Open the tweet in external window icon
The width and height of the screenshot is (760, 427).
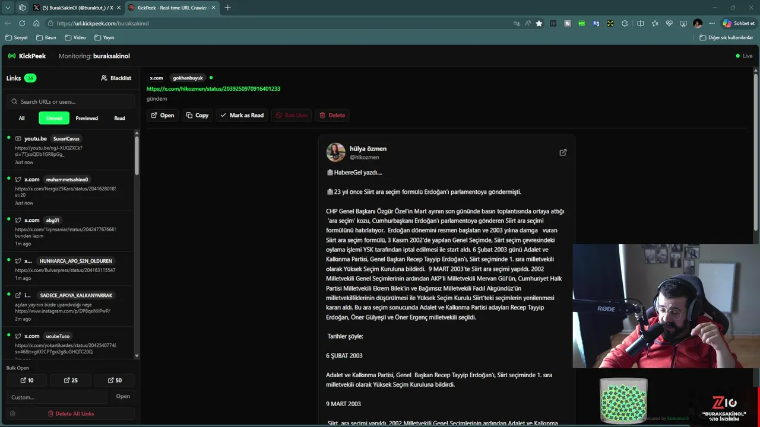pos(563,152)
